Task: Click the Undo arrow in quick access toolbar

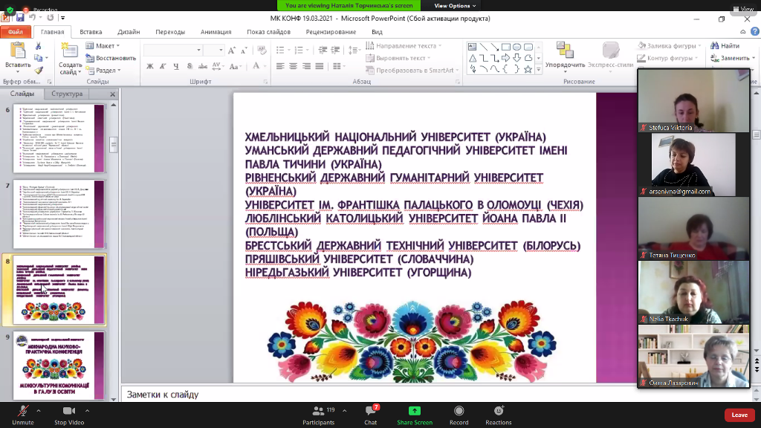Action: click(x=33, y=18)
